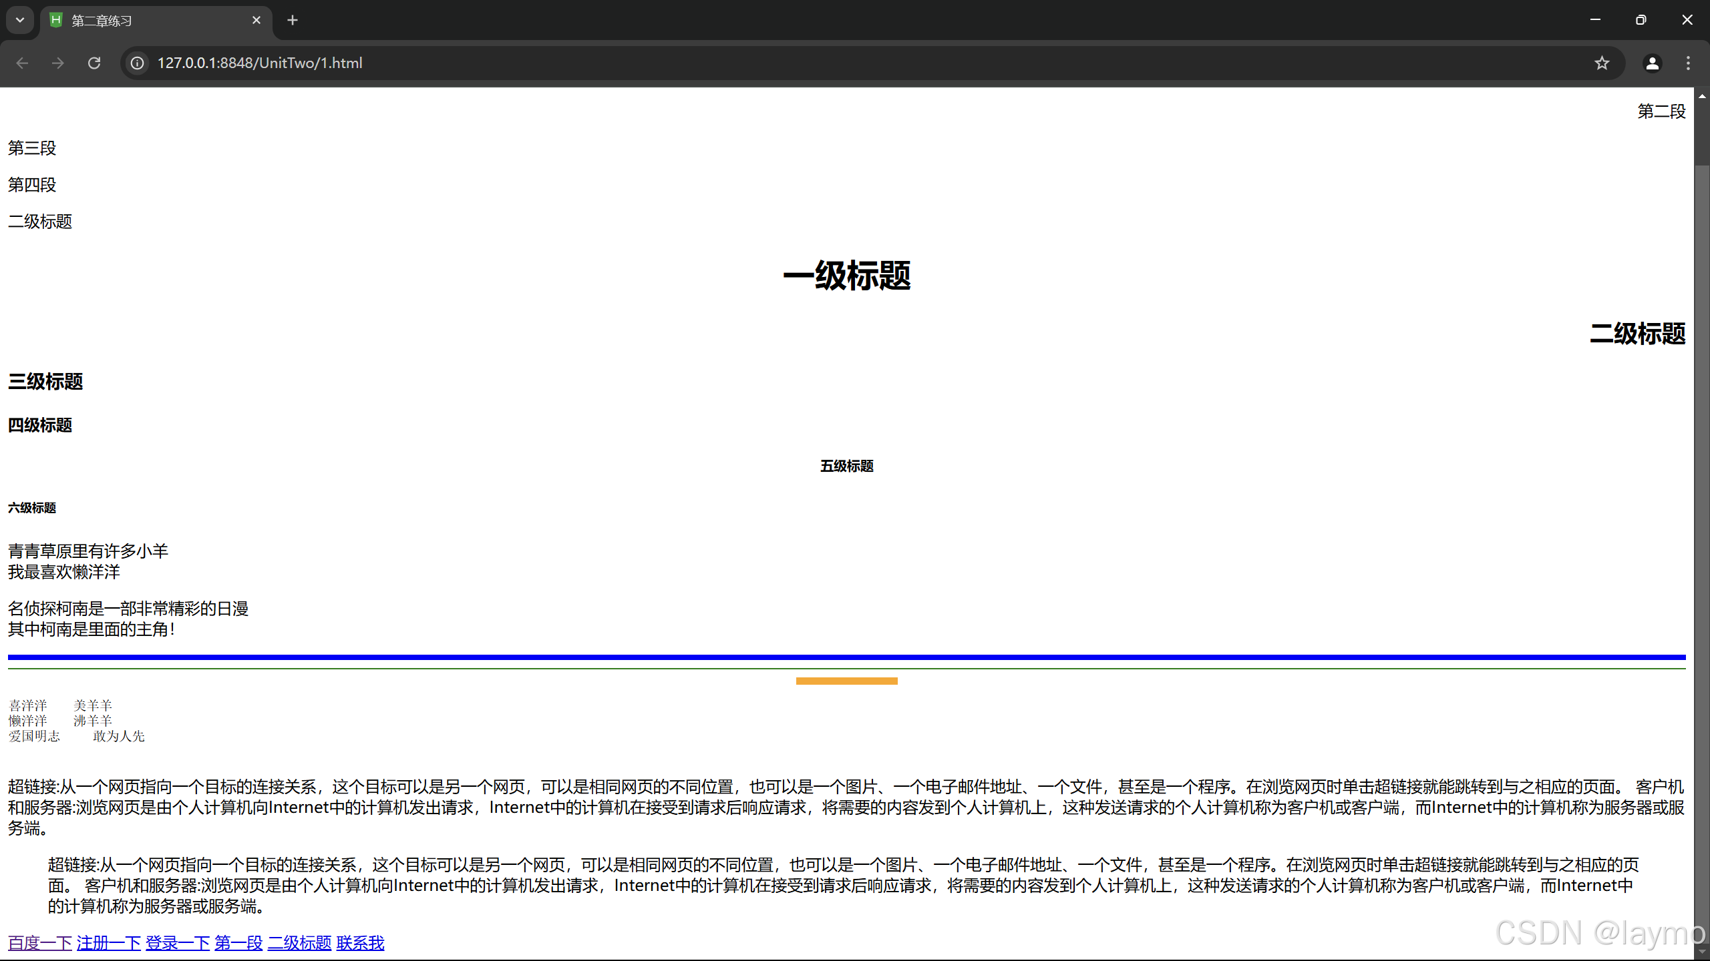Follow the 登录一下 link
Image resolution: width=1710 pixels, height=961 pixels.
[178, 943]
